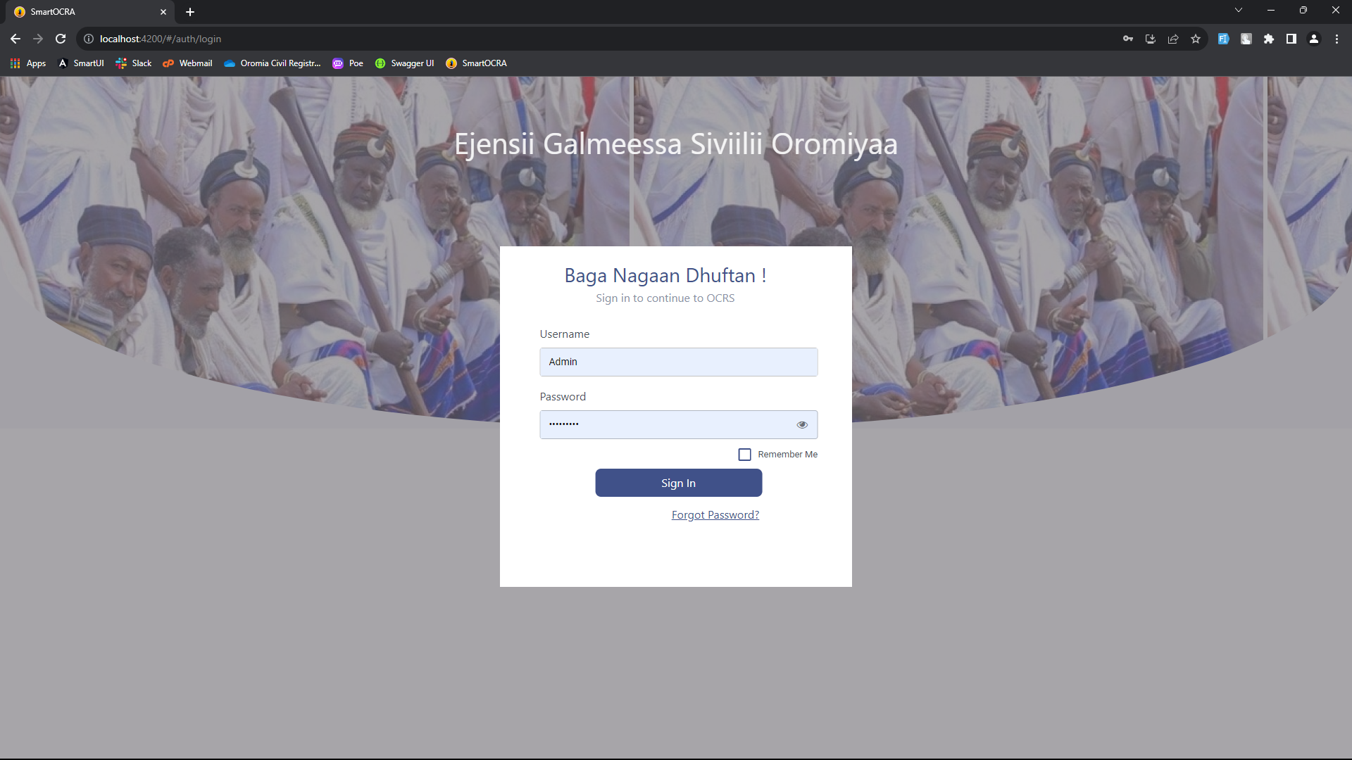
Task: Expand the tab search chevron
Action: click(x=1239, y=10)
